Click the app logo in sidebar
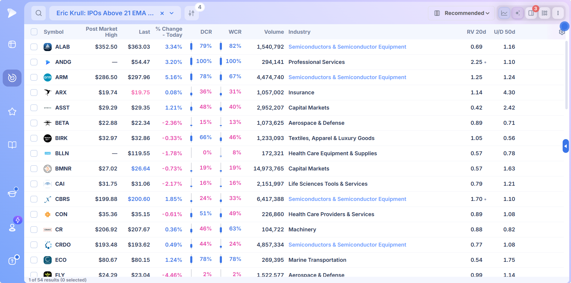571x283 pixels. point(12,13)
